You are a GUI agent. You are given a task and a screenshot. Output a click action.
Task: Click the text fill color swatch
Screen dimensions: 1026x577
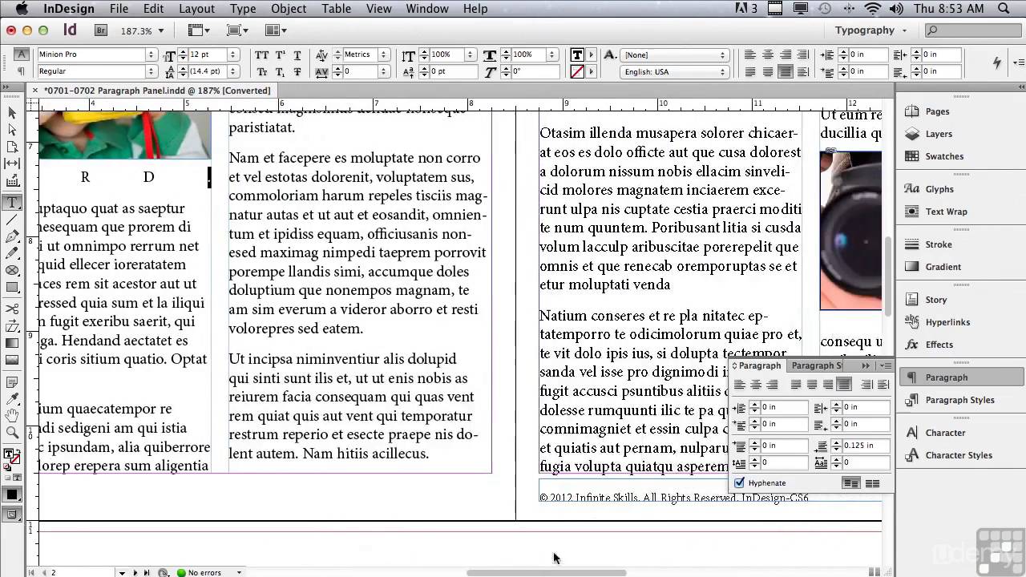(577, 54)
